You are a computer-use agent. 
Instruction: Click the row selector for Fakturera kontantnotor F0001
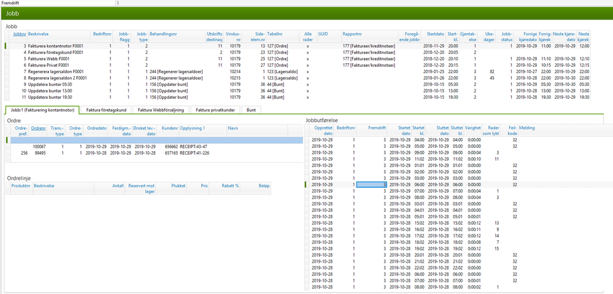7,46
